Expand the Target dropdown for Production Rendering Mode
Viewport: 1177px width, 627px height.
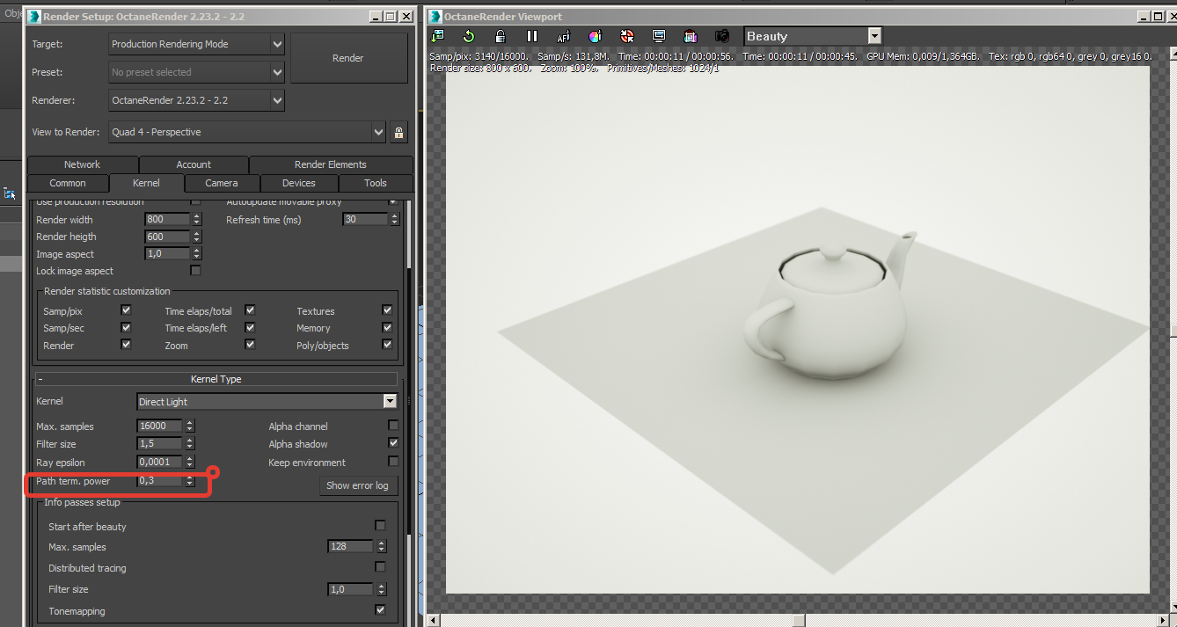pos(277,44)
